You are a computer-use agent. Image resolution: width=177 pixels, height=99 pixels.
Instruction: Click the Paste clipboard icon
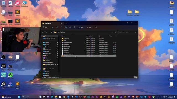click(61, 27)
